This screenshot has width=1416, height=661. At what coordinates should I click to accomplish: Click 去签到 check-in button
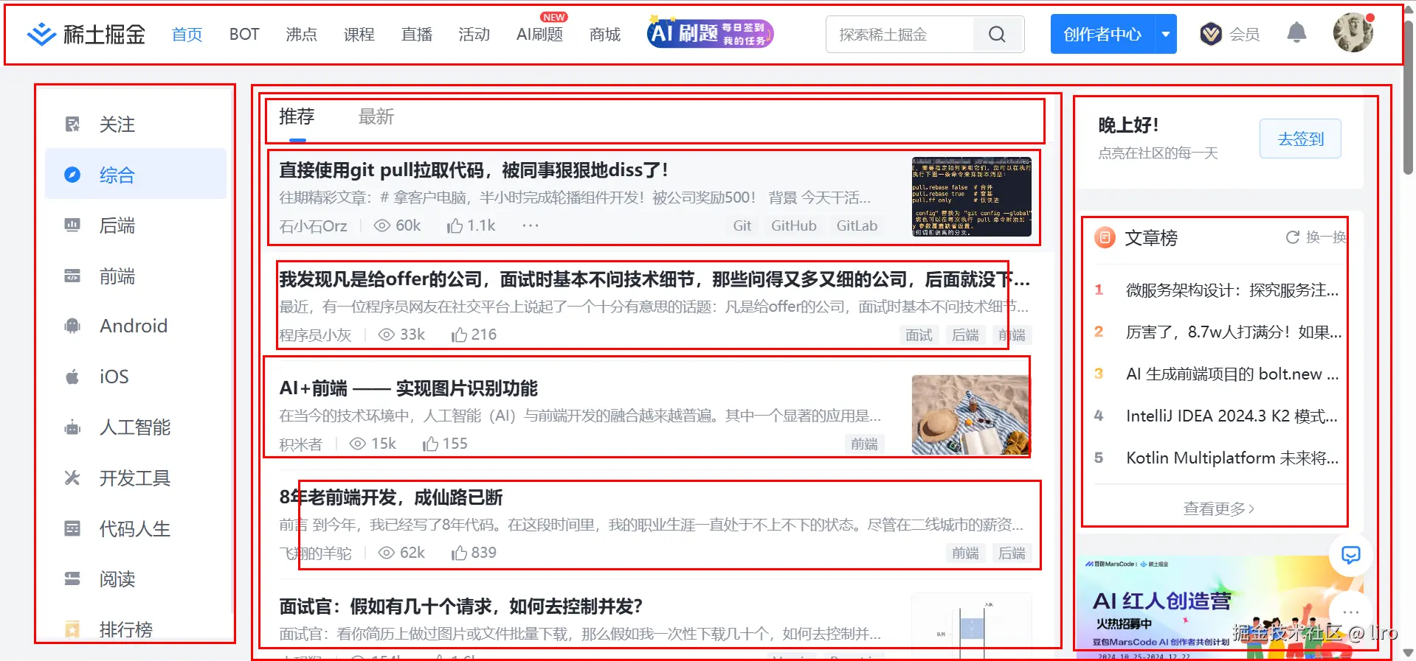coord(1301,139)
